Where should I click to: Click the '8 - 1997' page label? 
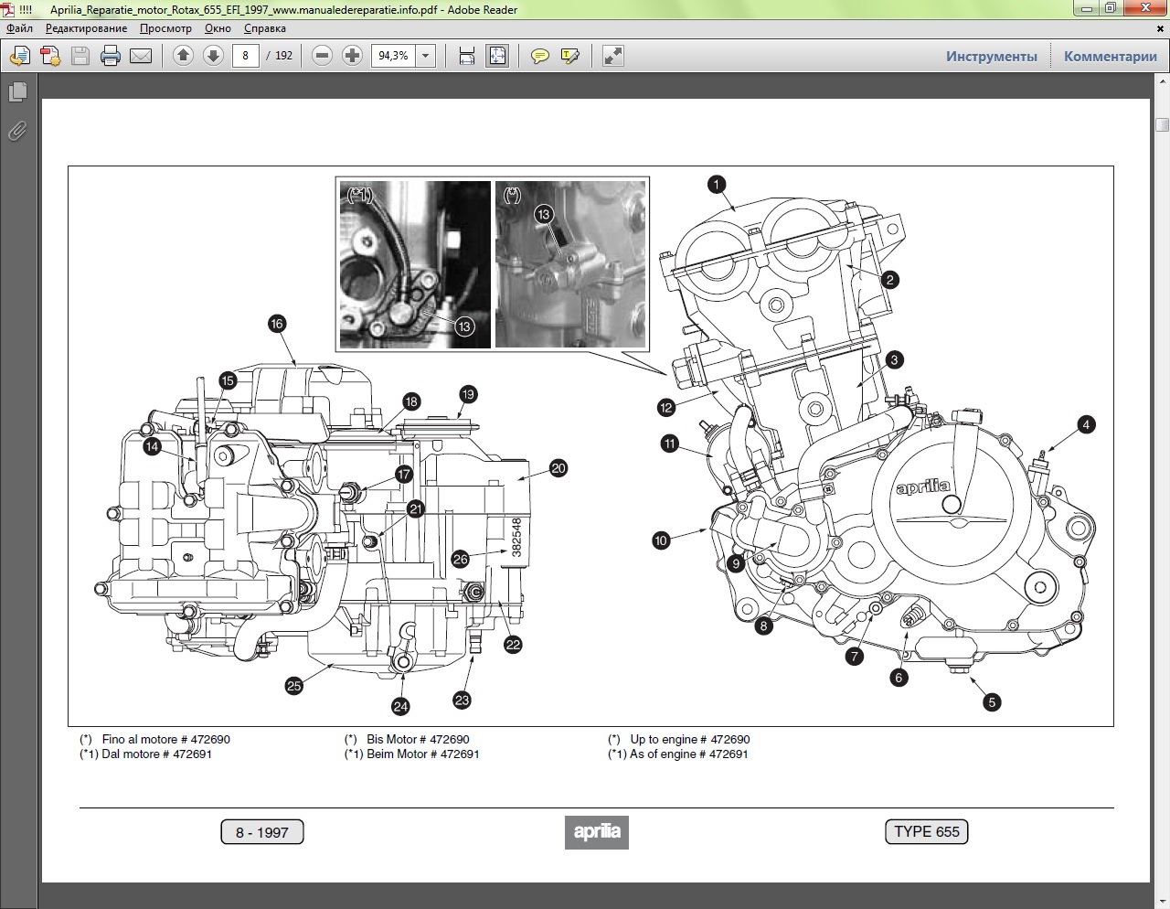click(262, 832)
